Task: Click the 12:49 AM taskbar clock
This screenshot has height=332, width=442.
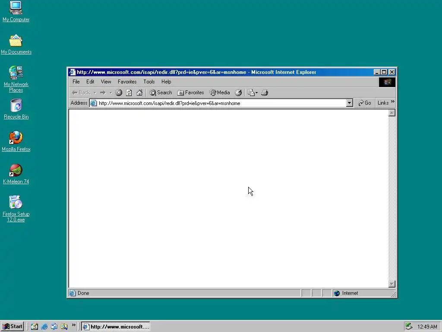Action: coord(427,327)
